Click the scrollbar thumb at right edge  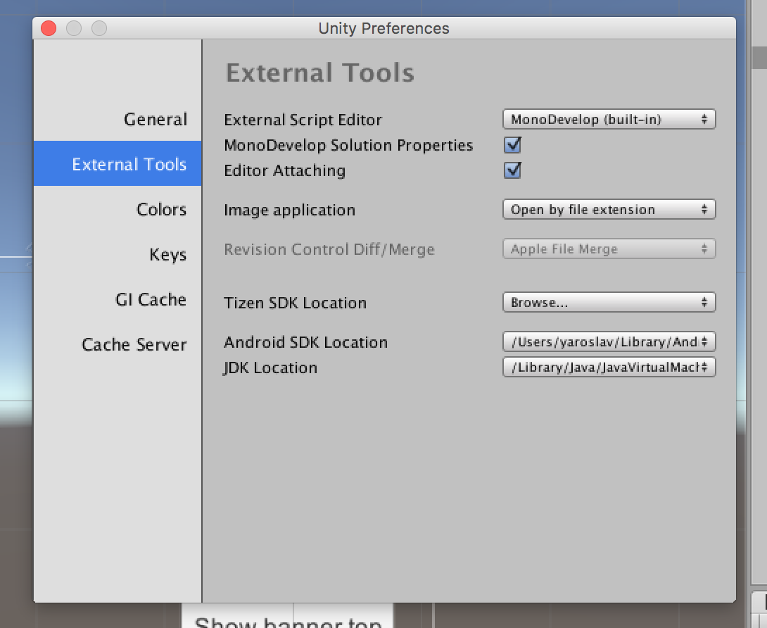[x=759, y=58]
